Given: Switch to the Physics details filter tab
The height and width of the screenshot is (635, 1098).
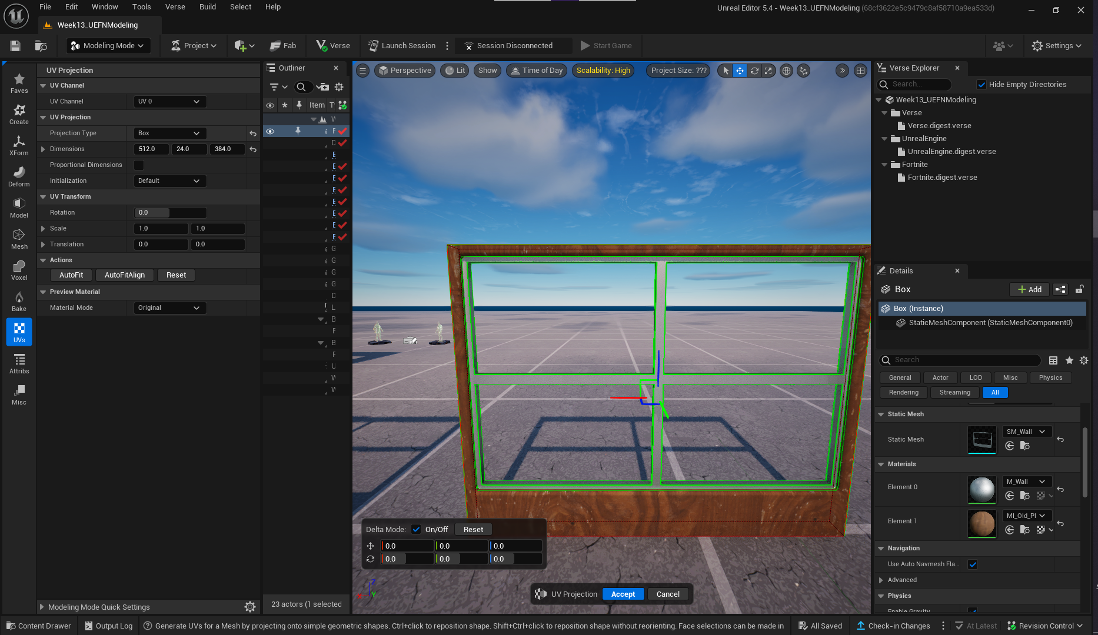Looking at the screenshot, I should coord(1050,378).
